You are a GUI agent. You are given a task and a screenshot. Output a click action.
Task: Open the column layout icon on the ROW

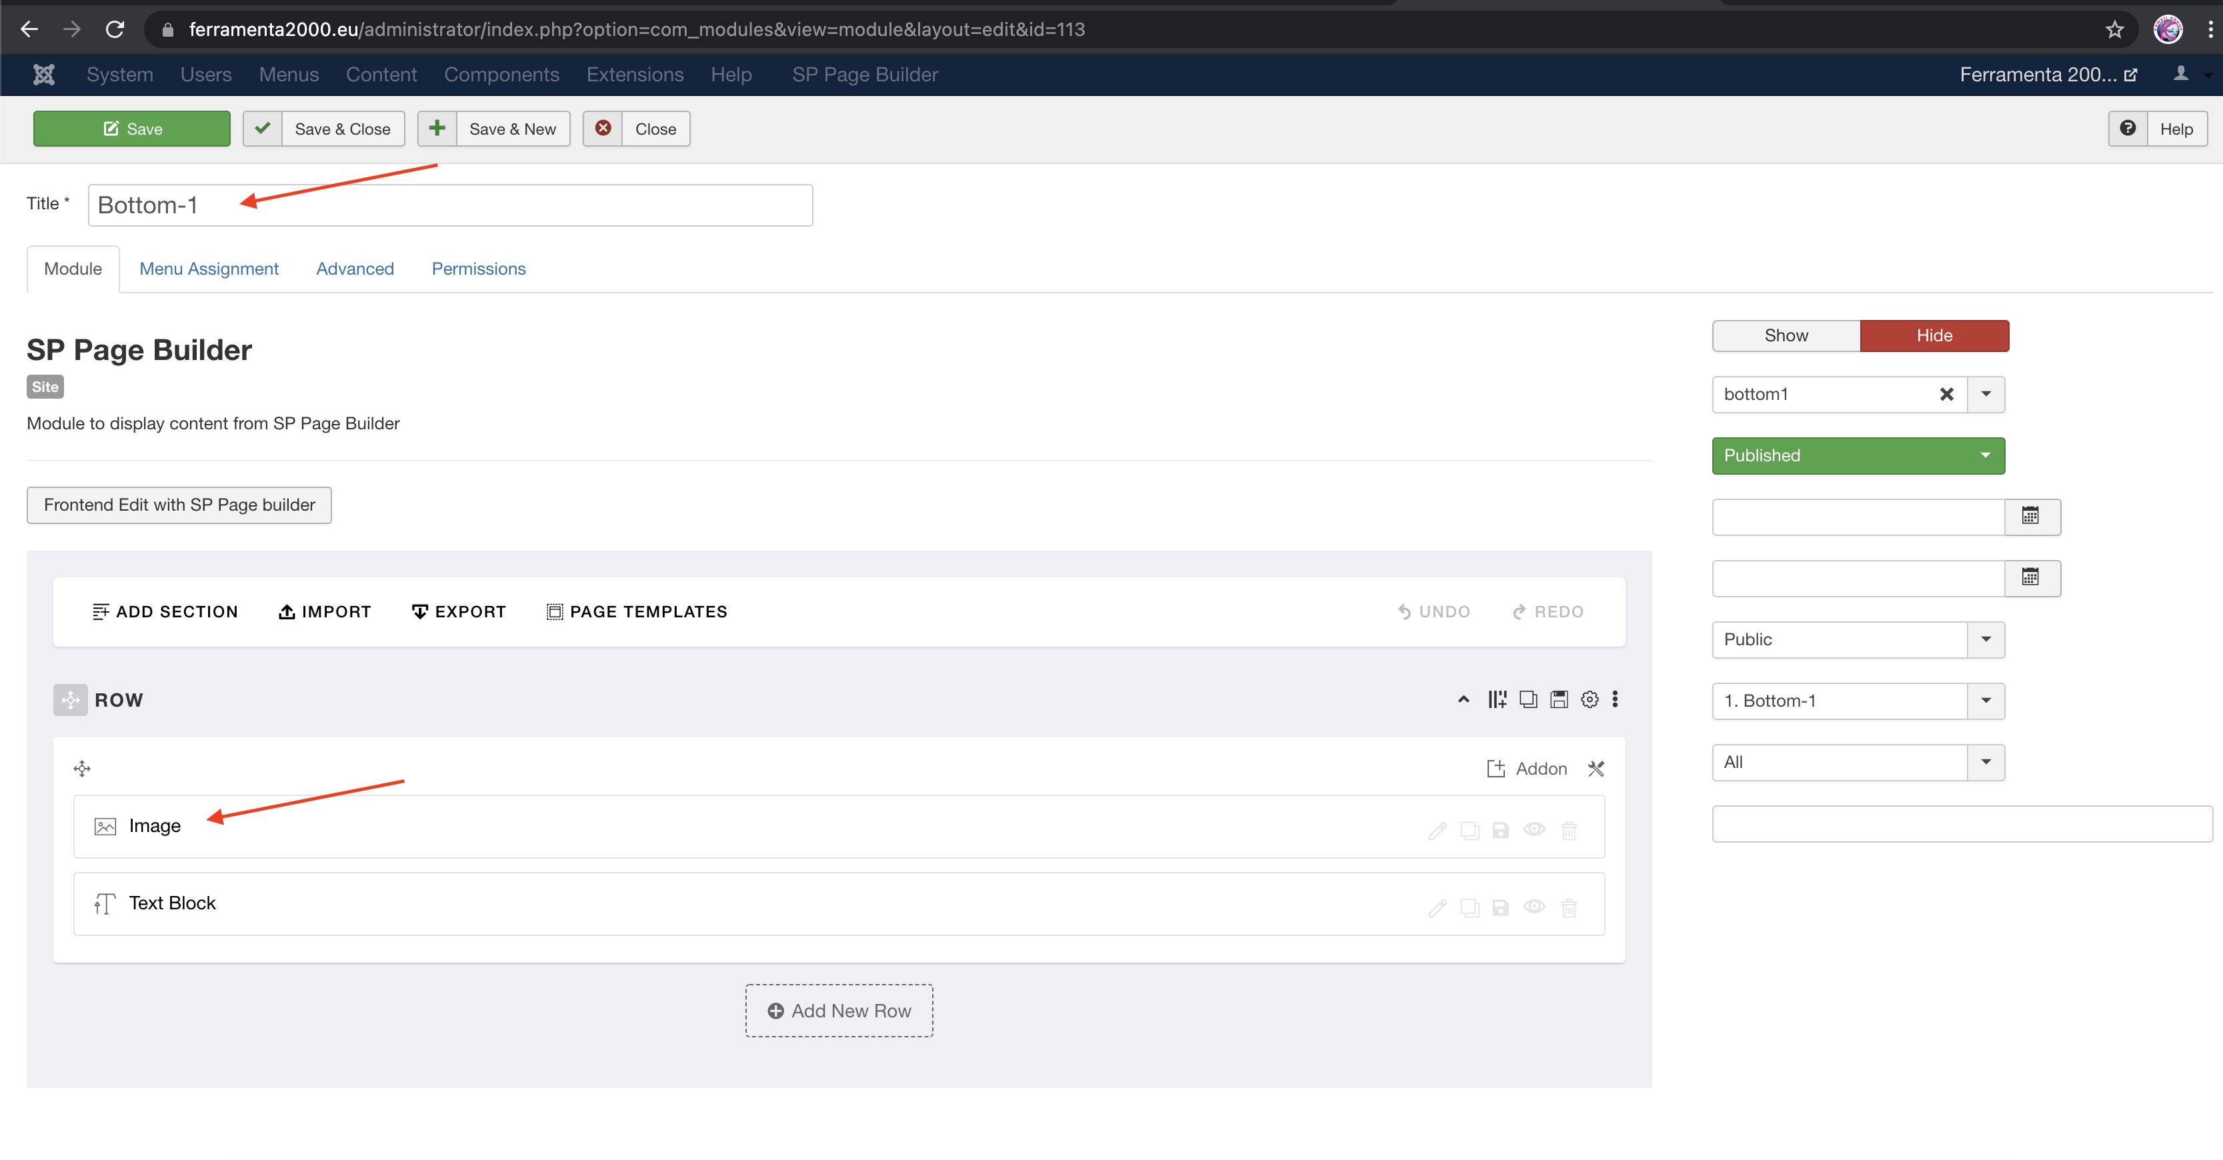point(1496,699)
